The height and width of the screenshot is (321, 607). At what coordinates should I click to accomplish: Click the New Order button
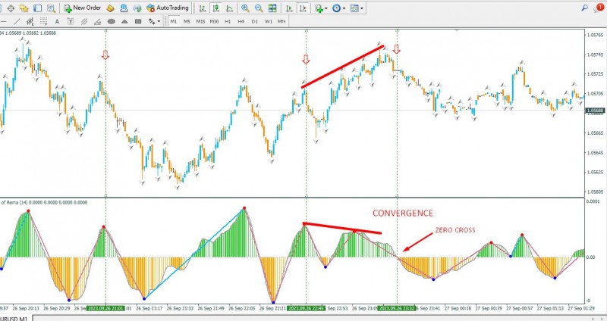(x=83, y=8)
